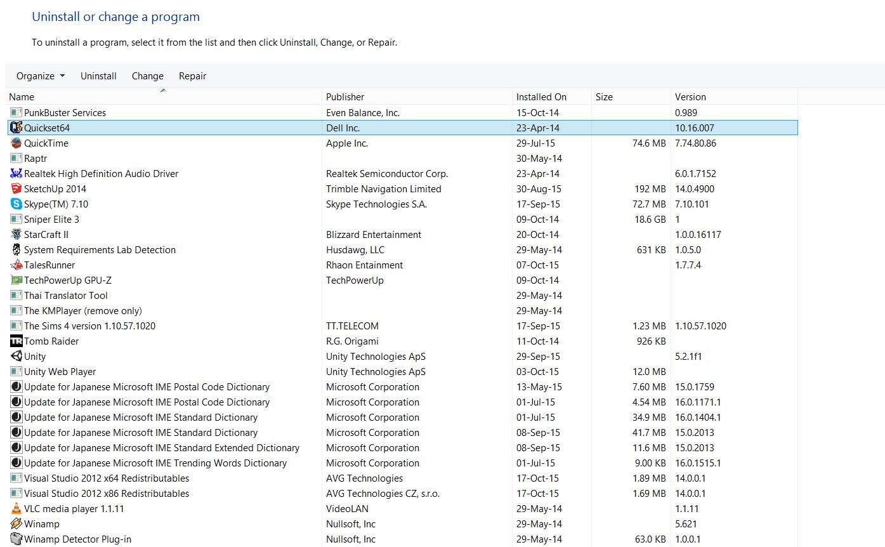Sort by the Version column header
Image resolution: width=885 pixels, height=547 pixels.
(x=735, y=97)
